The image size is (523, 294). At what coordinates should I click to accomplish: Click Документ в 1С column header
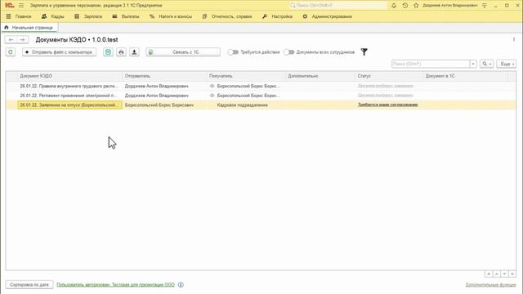(465, 76)
